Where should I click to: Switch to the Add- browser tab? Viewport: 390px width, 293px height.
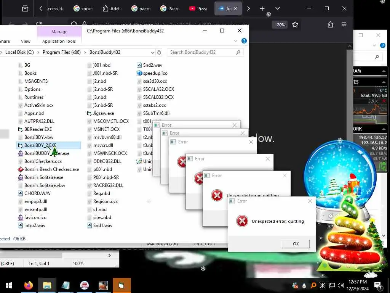(x=112, y=9)
